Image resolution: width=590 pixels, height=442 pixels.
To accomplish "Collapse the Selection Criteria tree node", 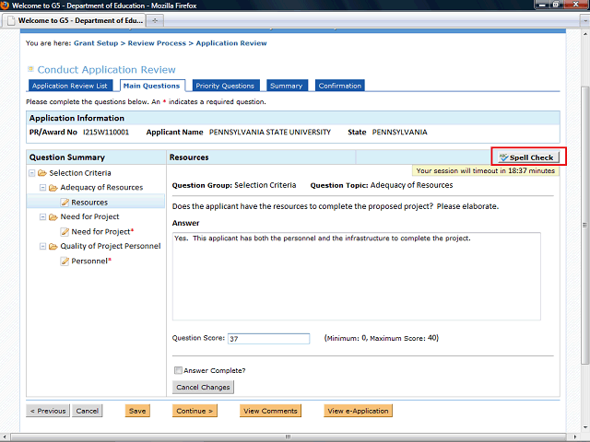I will [x=32, y=173].
